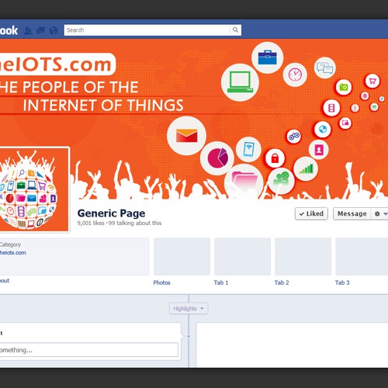The height and width of the screenshot is (388, 388).
Task: Click the friend requests icon in header
Action: pos(28,31)
